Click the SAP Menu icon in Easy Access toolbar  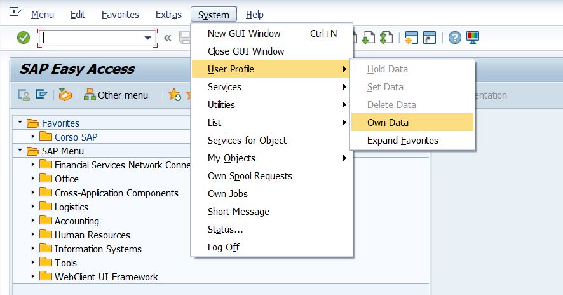[x=41, y=95]
